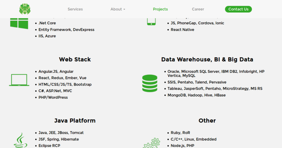Select the Data Warehouse, BI & Big Data heading
282x148 pixels.
point(207,59)
